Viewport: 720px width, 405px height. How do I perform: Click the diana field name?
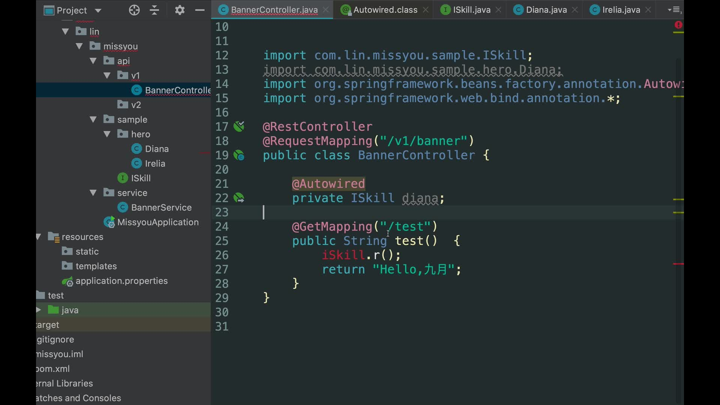coord(420,198)
